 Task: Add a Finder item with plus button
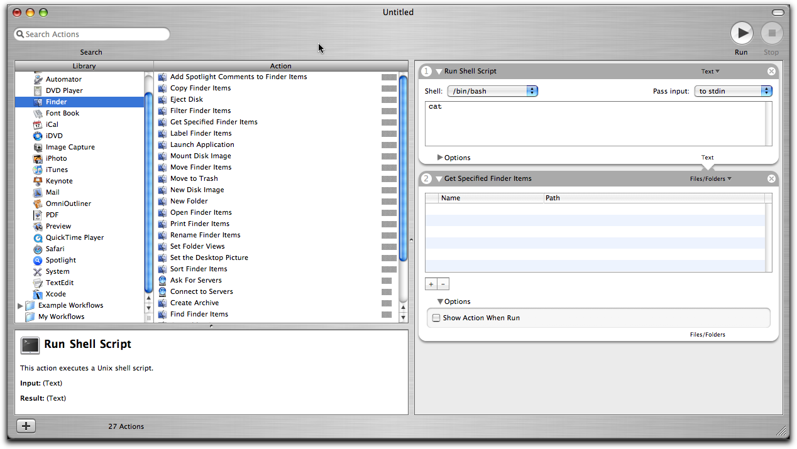click(x=431, y=284)
